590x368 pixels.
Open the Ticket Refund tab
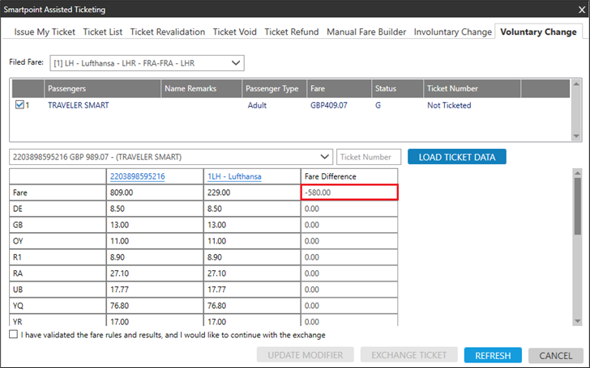pyautogui.click(x=292, y=32)
